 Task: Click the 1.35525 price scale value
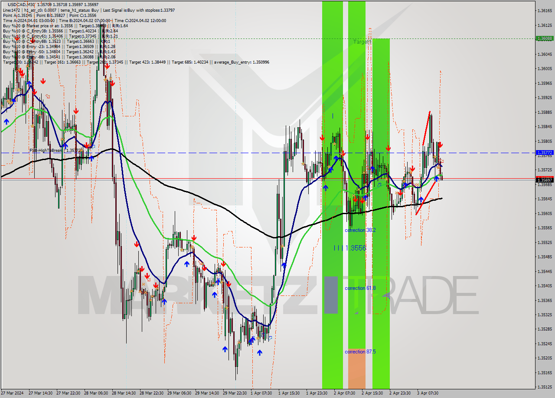click(x=545, y=242)
